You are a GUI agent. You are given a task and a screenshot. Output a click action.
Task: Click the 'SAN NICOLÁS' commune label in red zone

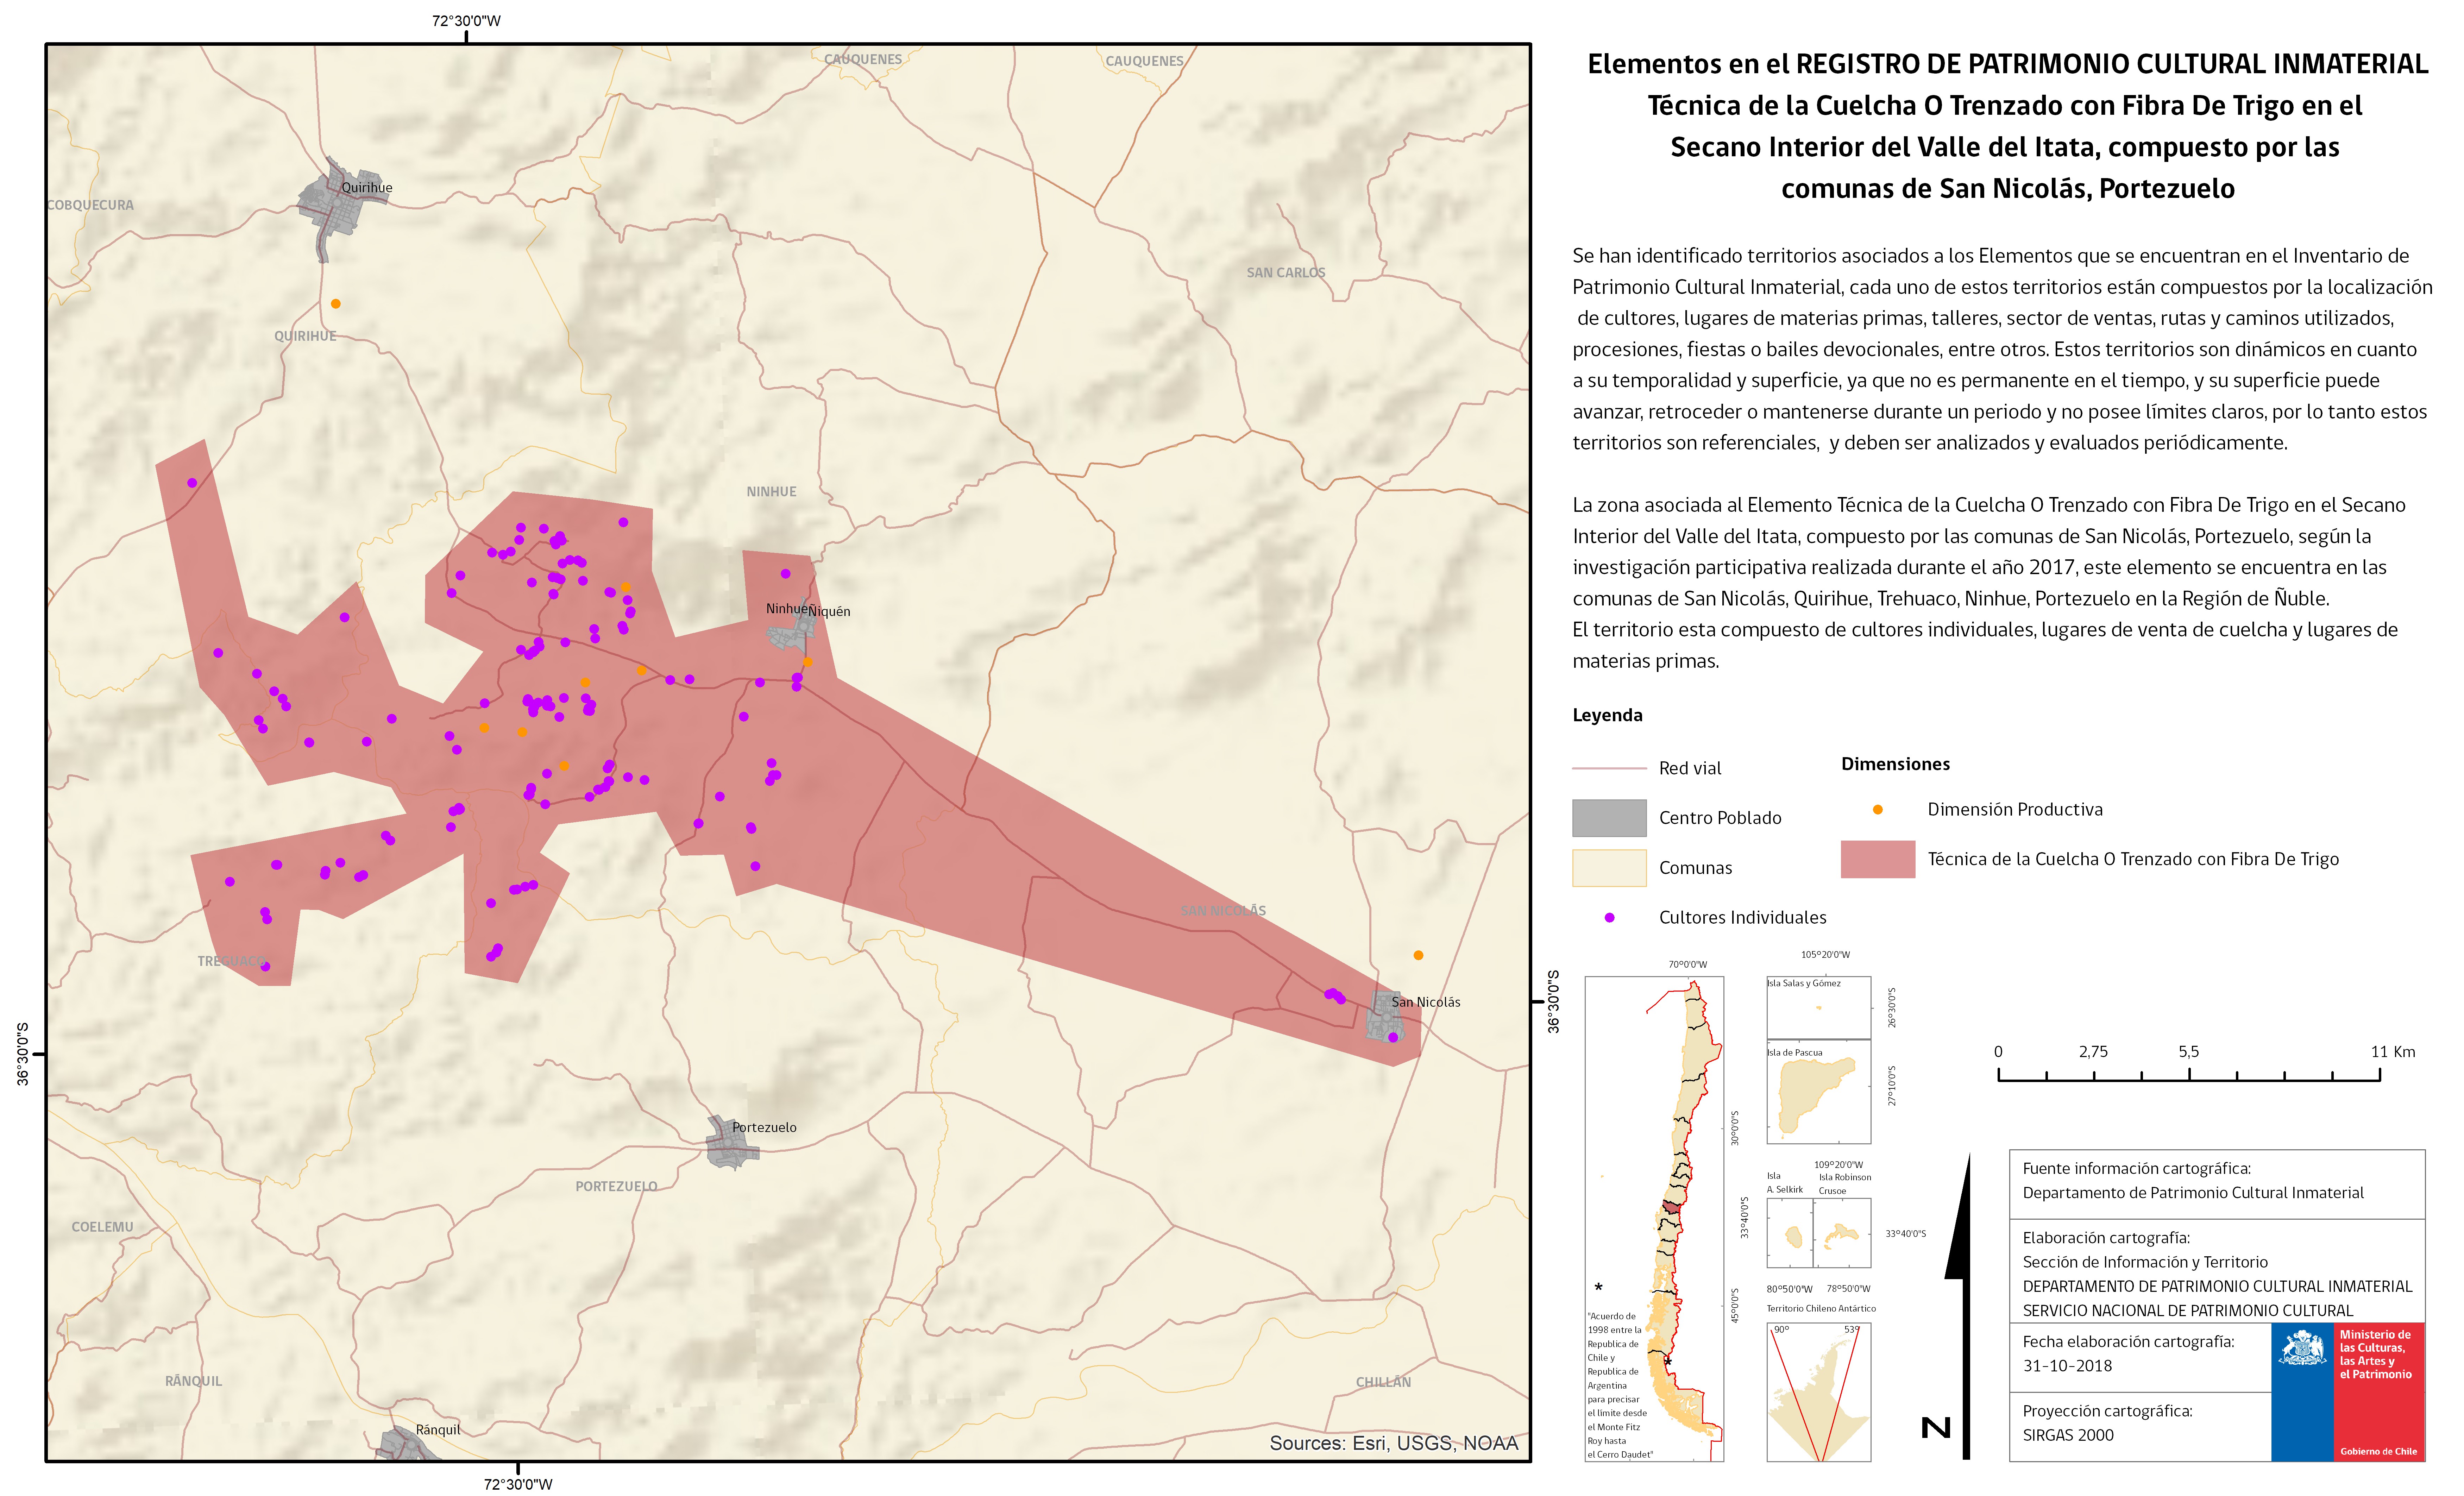[x=1223, y=910]
